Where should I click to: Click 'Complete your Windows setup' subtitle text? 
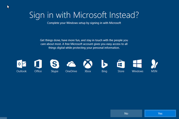[x=84, y=23]
